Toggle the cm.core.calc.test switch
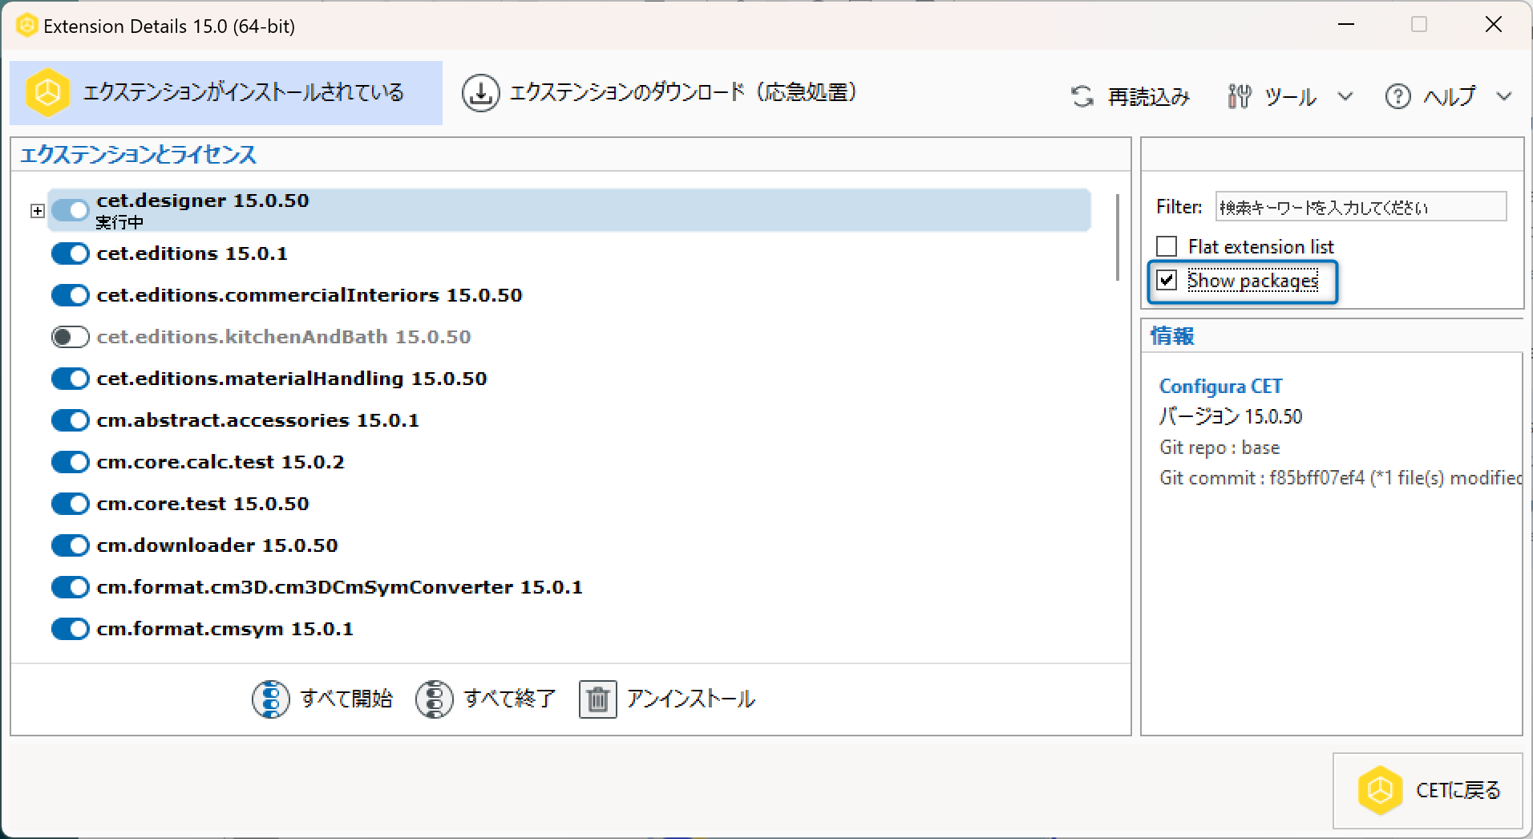 pyautogui.click(x=70, y=462)
